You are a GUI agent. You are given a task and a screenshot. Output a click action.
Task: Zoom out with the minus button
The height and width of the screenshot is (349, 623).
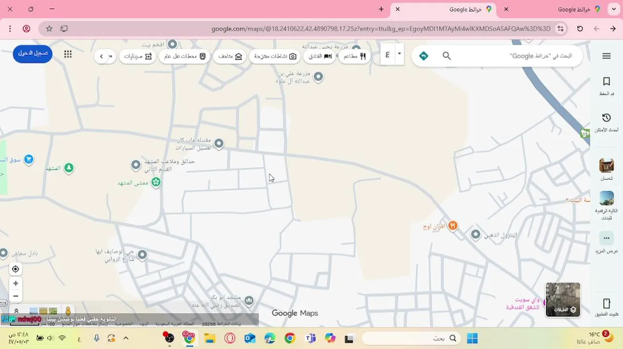(16, 296)
